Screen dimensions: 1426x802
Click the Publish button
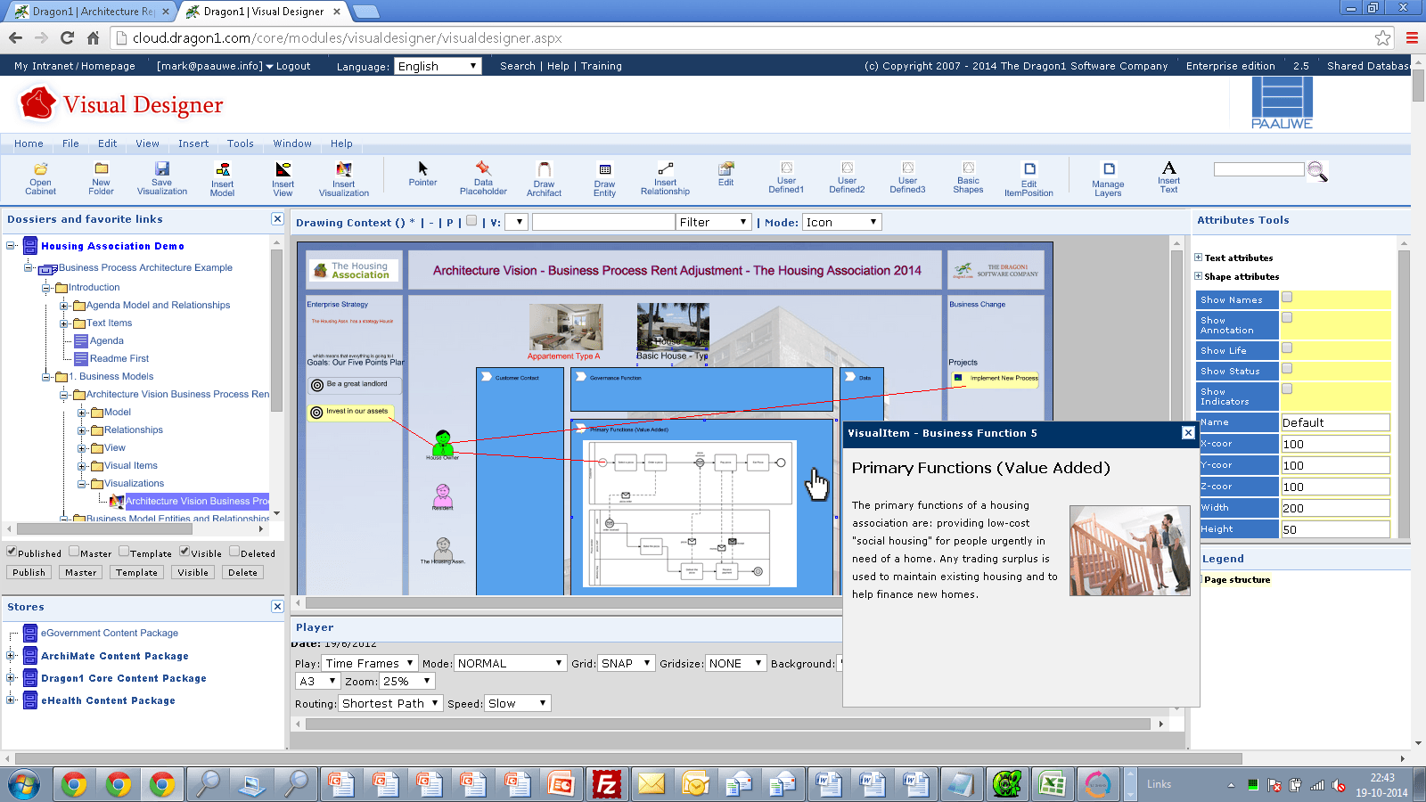click(29, 572)
